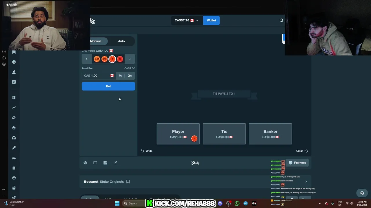371x208 pixels.
Task: Toggle theatre mode rectangle icon
Action: point(95,163)
